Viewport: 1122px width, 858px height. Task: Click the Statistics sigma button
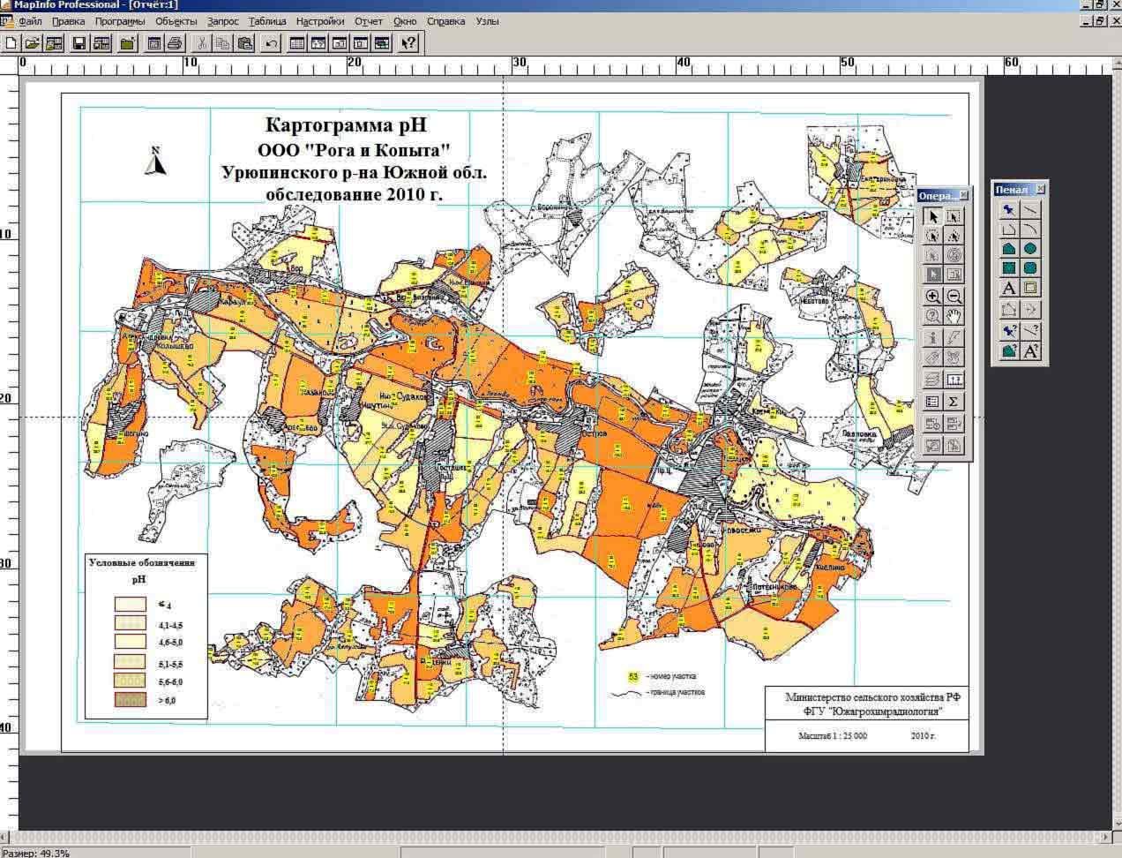tap(954, 402)
